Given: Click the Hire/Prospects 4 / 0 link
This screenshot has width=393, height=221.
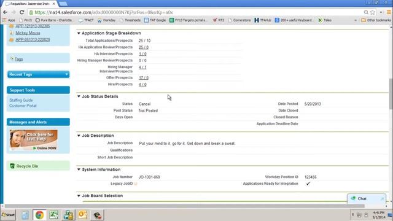Looking at the screenshot, I should [142, 85].
